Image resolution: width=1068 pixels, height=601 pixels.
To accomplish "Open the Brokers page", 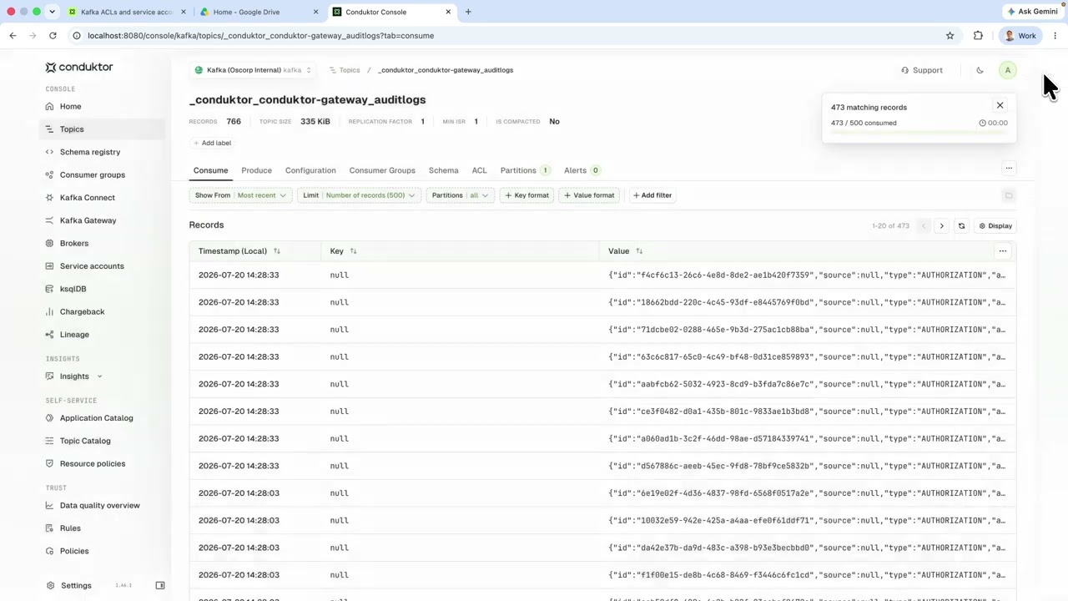I will [x=73, y=243].
